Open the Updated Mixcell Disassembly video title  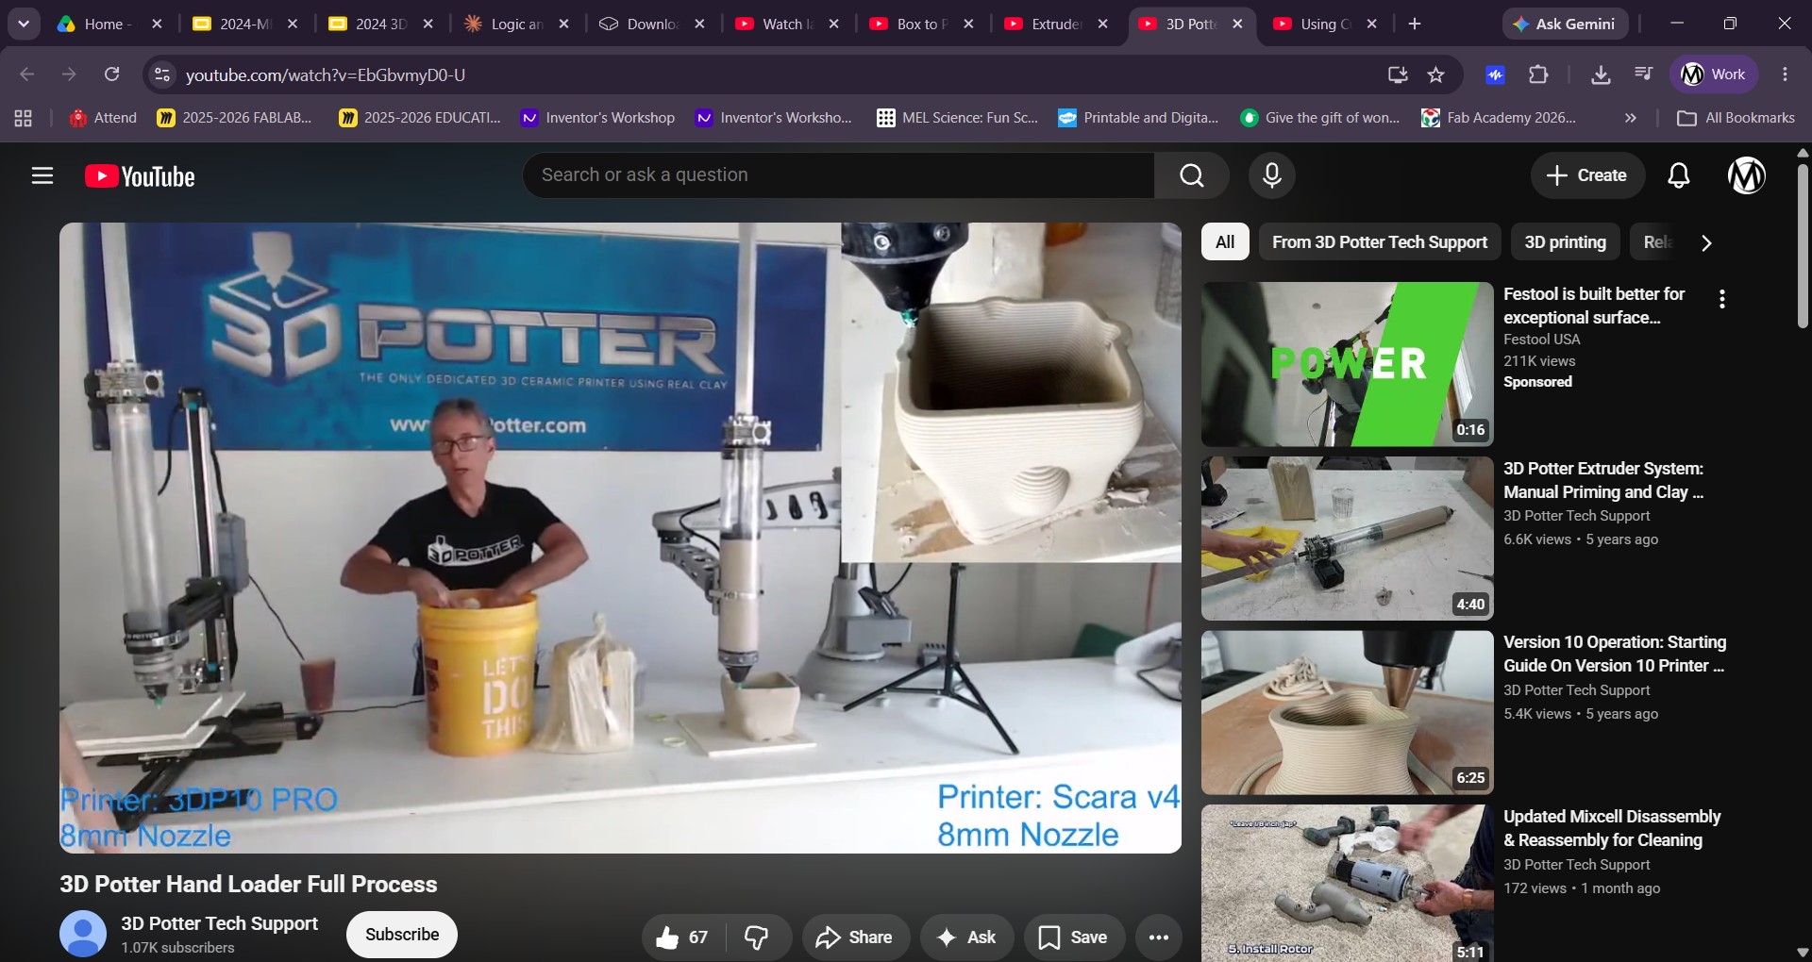pos(1612,828)
